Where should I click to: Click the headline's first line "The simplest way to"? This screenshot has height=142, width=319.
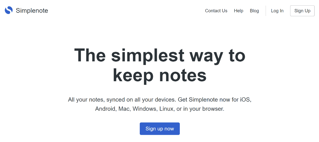160,55
